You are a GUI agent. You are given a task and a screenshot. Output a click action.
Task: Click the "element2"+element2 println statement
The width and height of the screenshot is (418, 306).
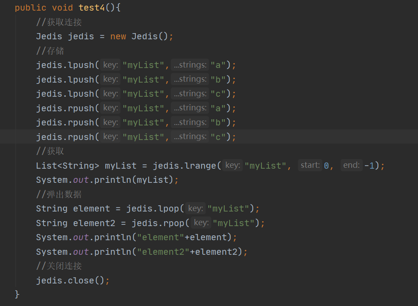tap(142, 252)
